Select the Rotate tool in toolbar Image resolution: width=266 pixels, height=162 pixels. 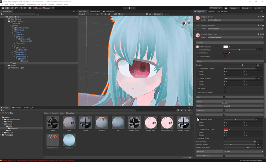point(12,8)
